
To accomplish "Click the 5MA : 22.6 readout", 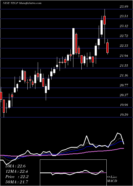I will 15,166.
